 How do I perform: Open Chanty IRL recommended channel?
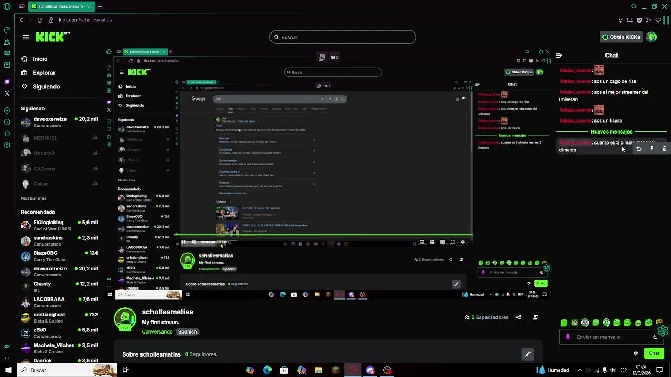tap(59, 287)
